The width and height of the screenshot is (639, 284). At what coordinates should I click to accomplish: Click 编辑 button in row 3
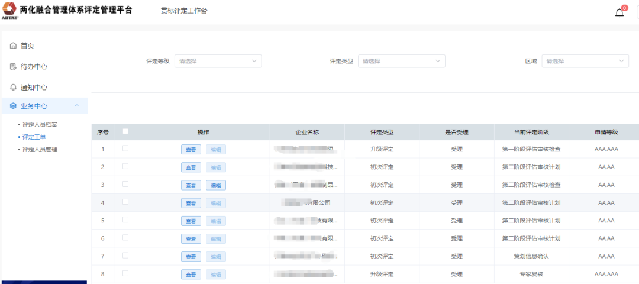click(216, 185)
